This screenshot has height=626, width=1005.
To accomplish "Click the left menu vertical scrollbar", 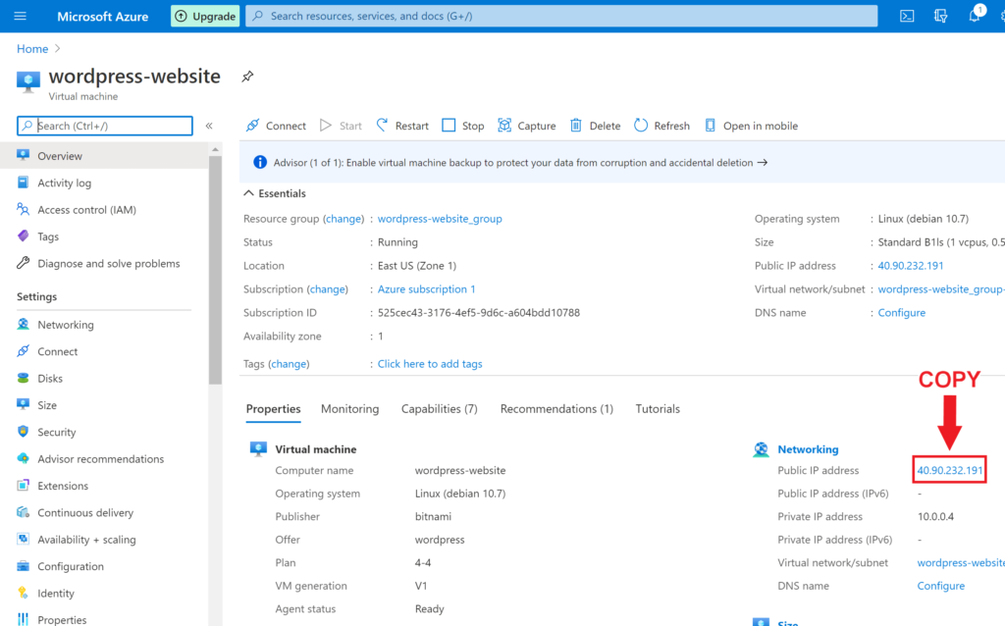I will (x=215, y=269).
